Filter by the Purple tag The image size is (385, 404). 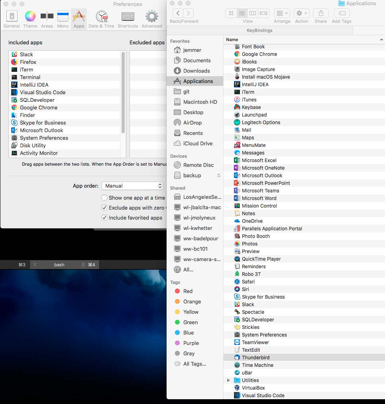click(195, 343)
